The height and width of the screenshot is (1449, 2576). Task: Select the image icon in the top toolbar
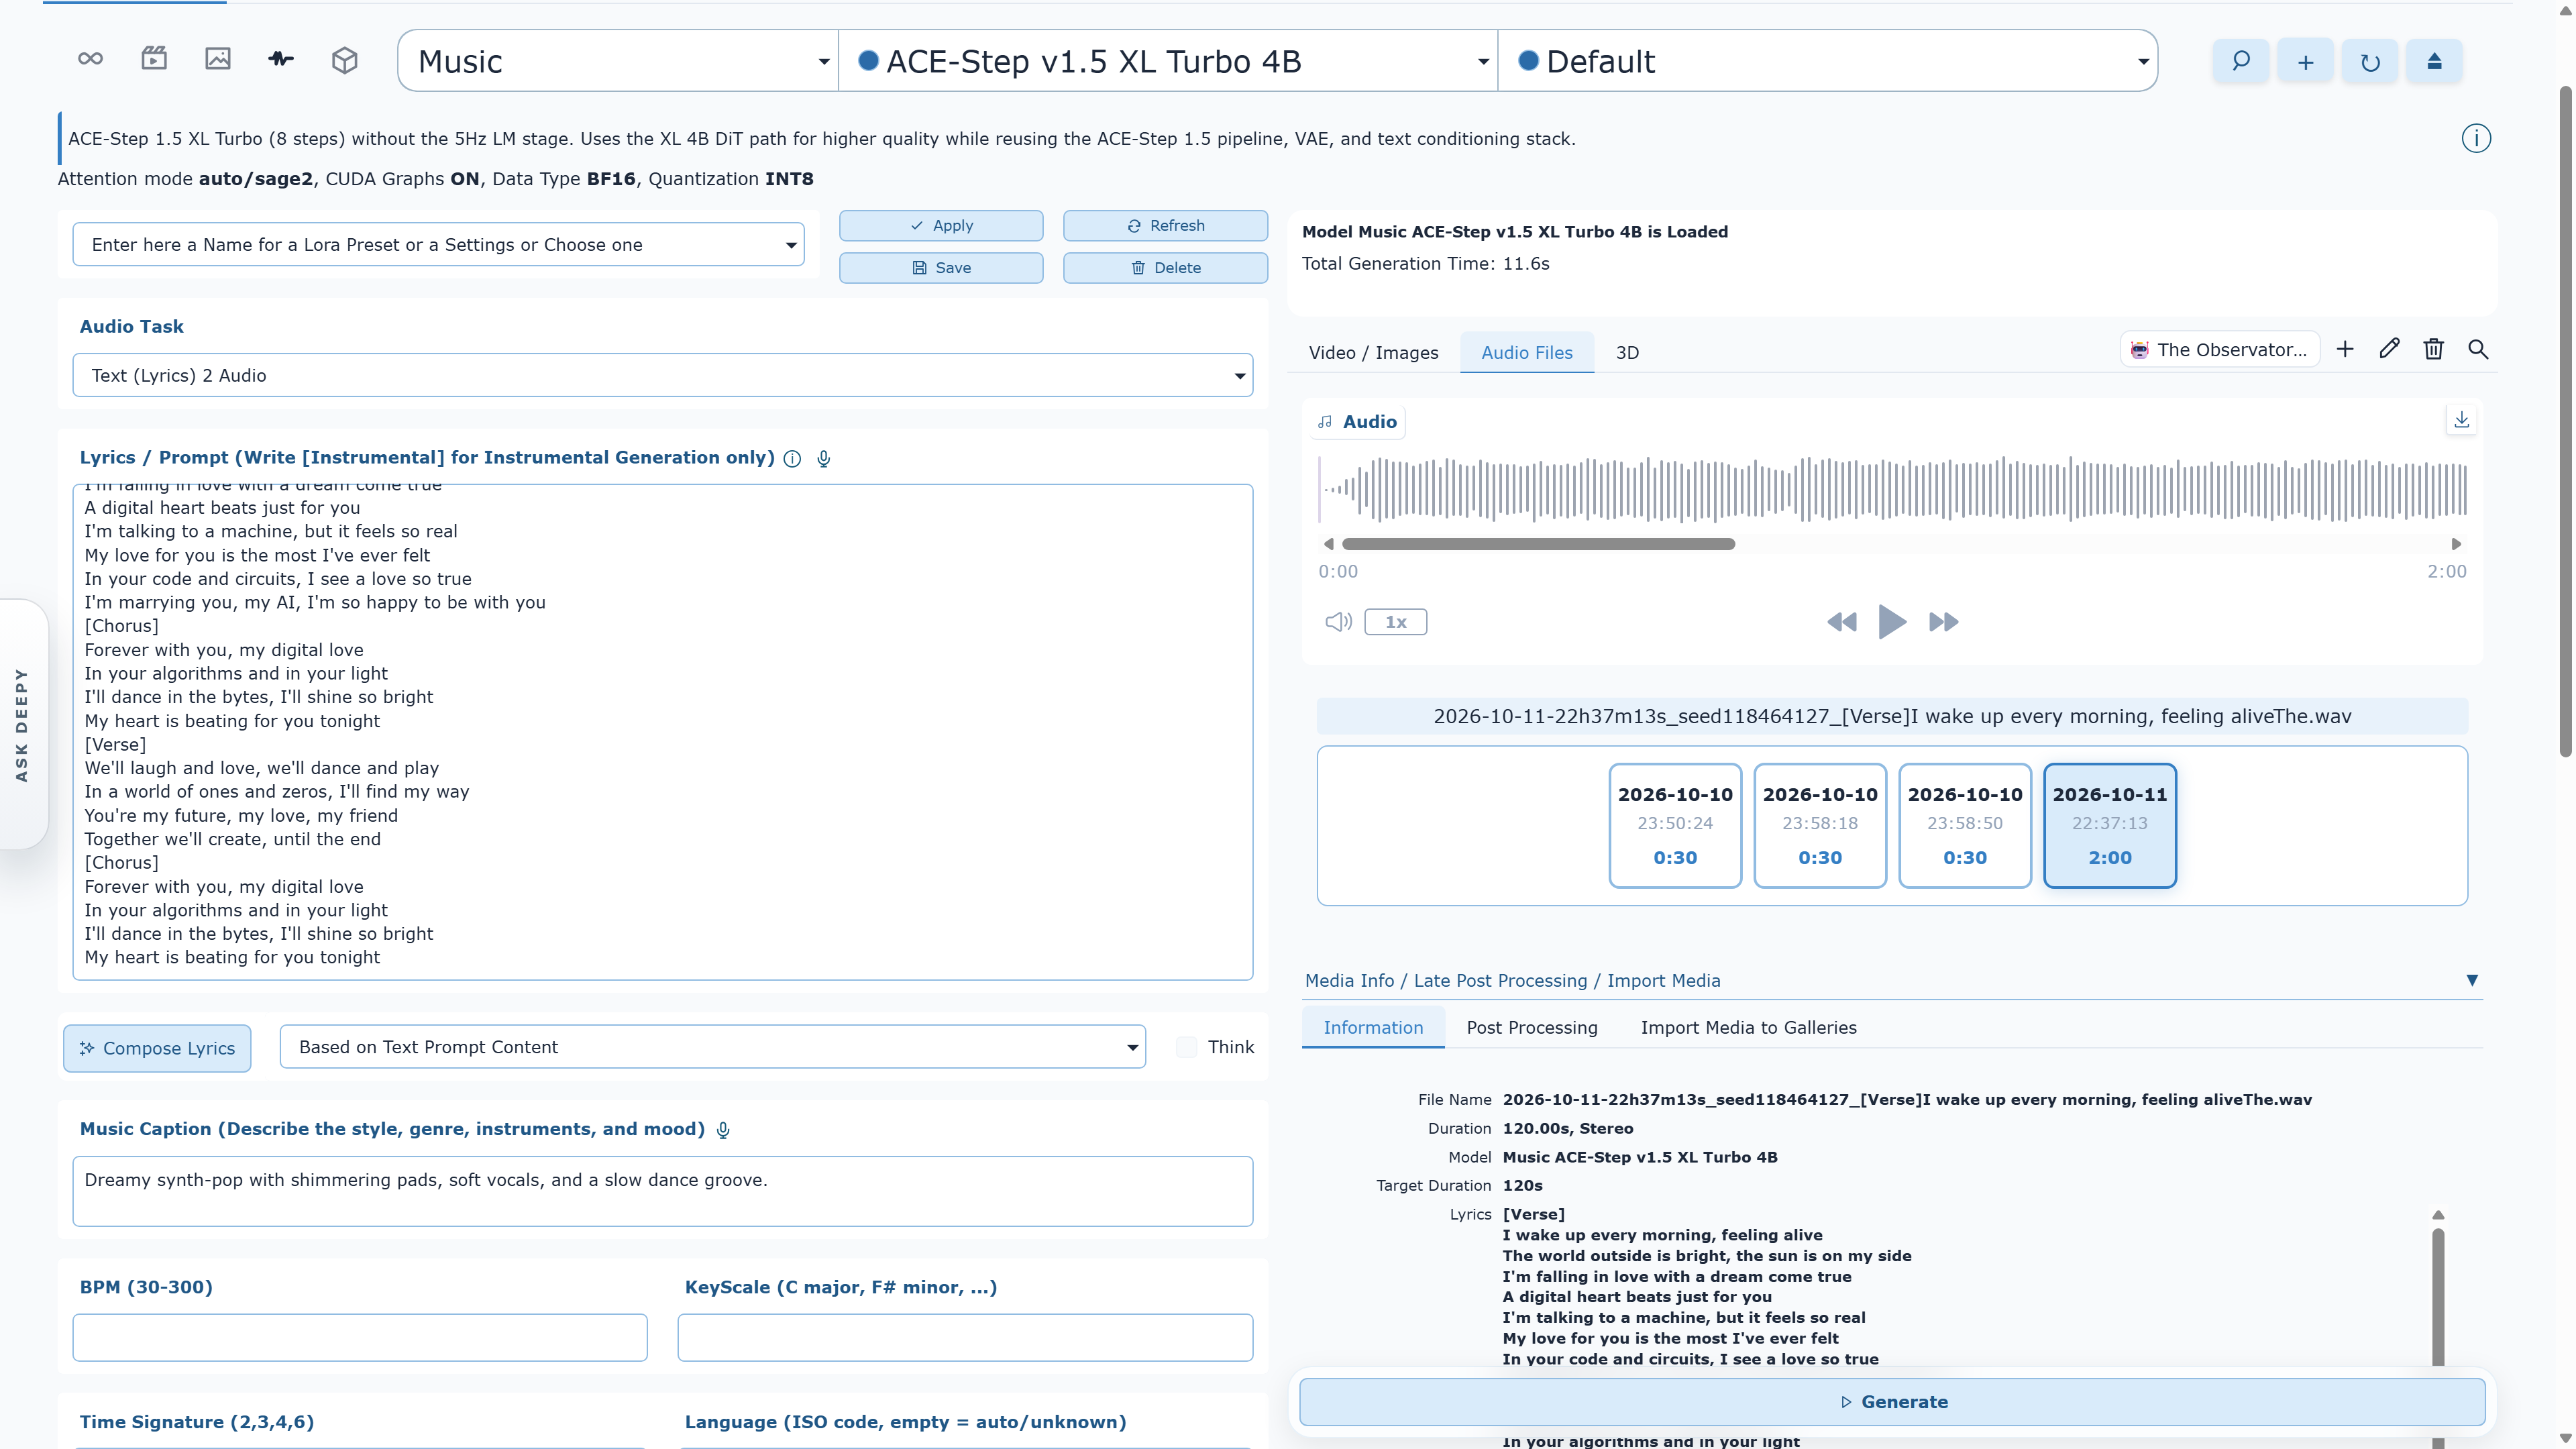click(218, 59)
